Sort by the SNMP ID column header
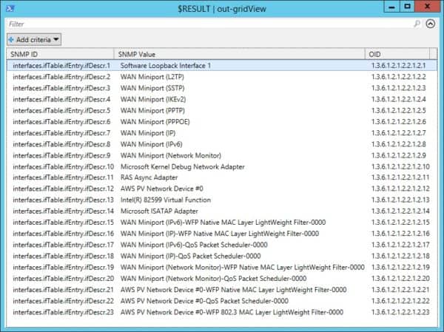444x332 pixels. coord(59,55)
